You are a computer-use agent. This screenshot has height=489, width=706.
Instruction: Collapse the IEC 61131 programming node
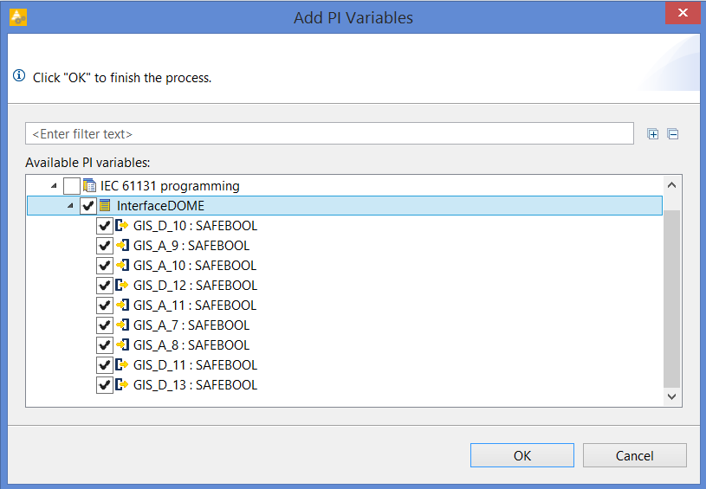coord(54,185)
